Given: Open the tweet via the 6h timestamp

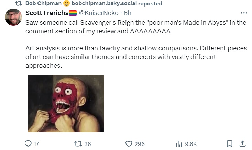Looking at the screenshot, I should tap(128, 13).
